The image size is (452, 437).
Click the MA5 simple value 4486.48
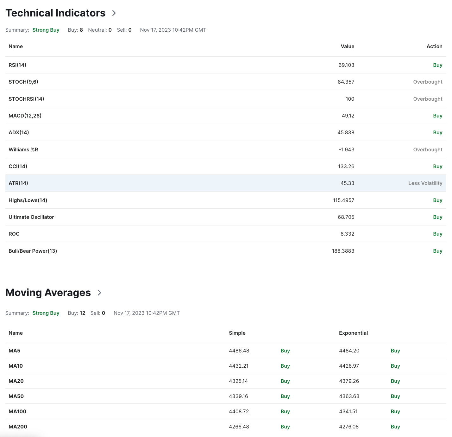click(239, 351)
